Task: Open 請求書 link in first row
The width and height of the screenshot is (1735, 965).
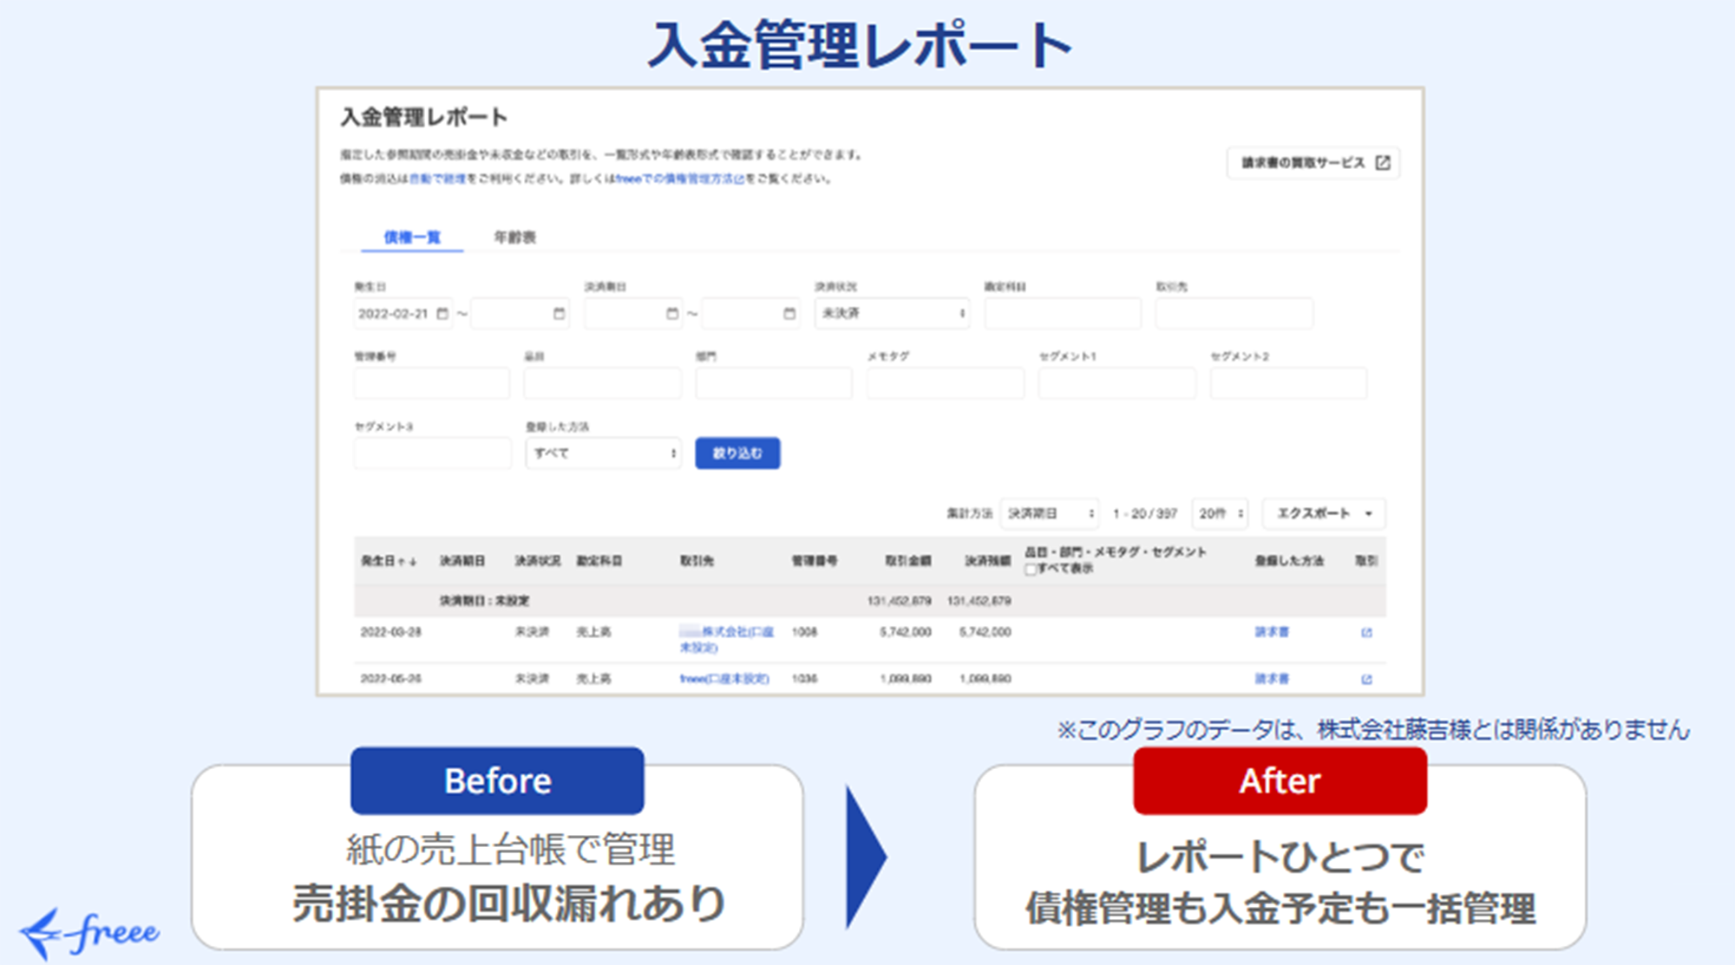Action: [x=1271, y=632]
